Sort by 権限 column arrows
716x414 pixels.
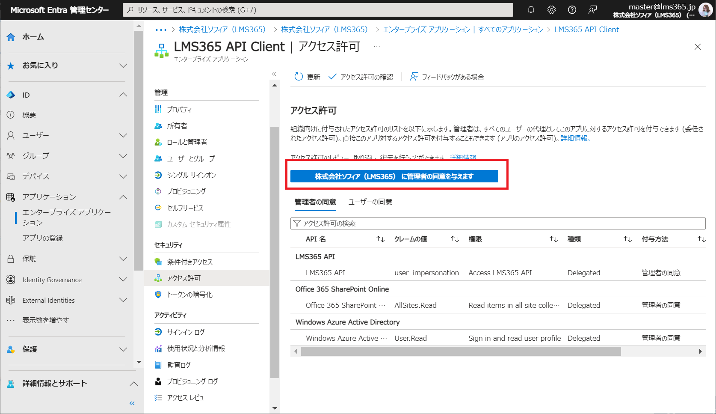(x=553, y=239)
